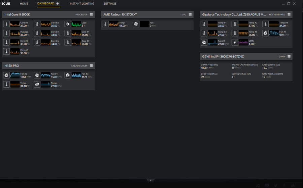Image resolution: width=303 pixels, height=188 pixels.
Task: Select the H150i Fan #3 graph
Action: (x=76, y=75)
